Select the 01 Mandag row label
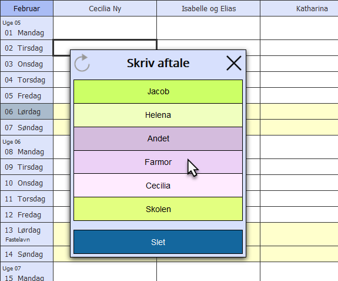338x281 pixels. (x=26, y=28)
